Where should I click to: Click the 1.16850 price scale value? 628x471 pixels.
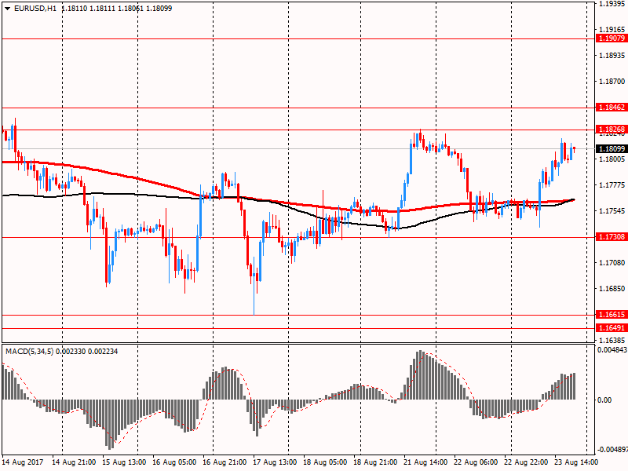coord(612,289)
